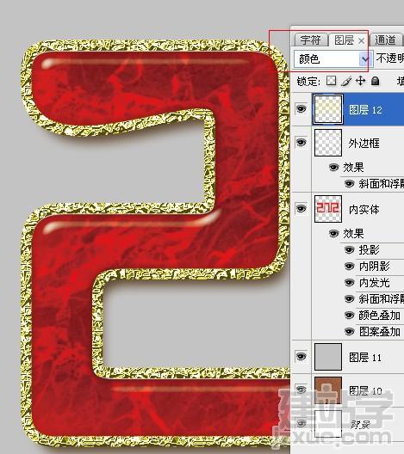404x454 pixels.
Task: Toggle all effects under 外边框 layer
Action: [x=334, y=168]
